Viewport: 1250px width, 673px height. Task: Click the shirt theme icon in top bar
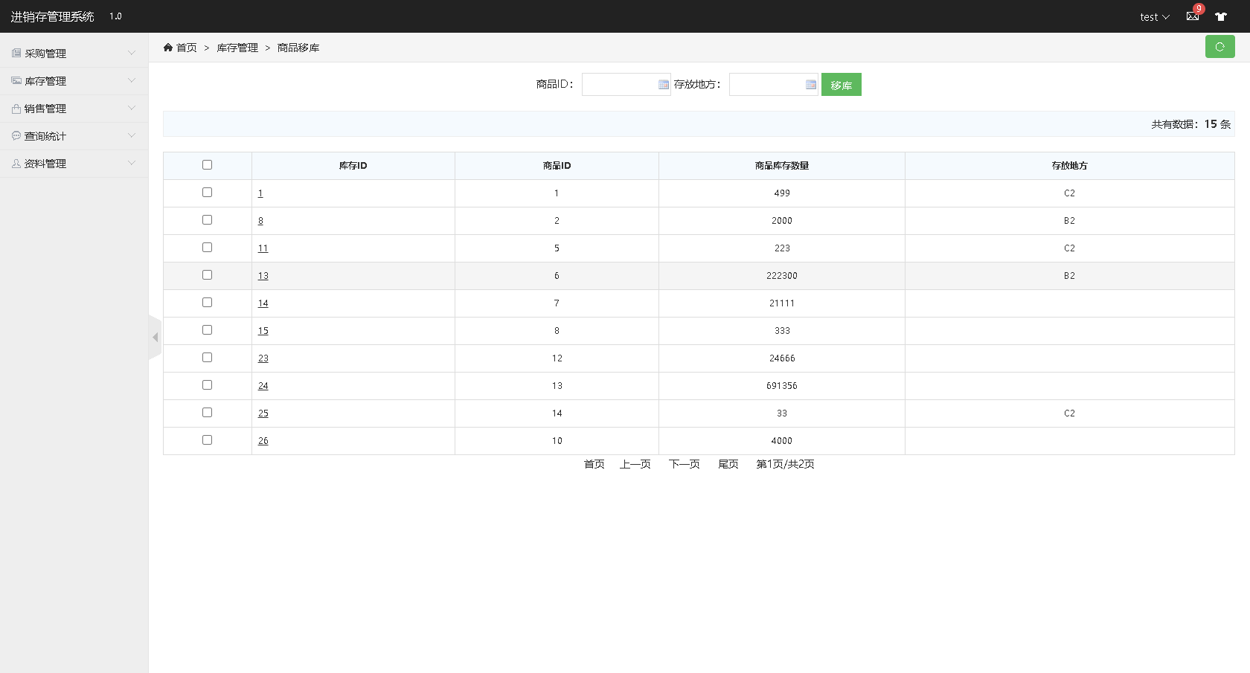coord(1221,16)
